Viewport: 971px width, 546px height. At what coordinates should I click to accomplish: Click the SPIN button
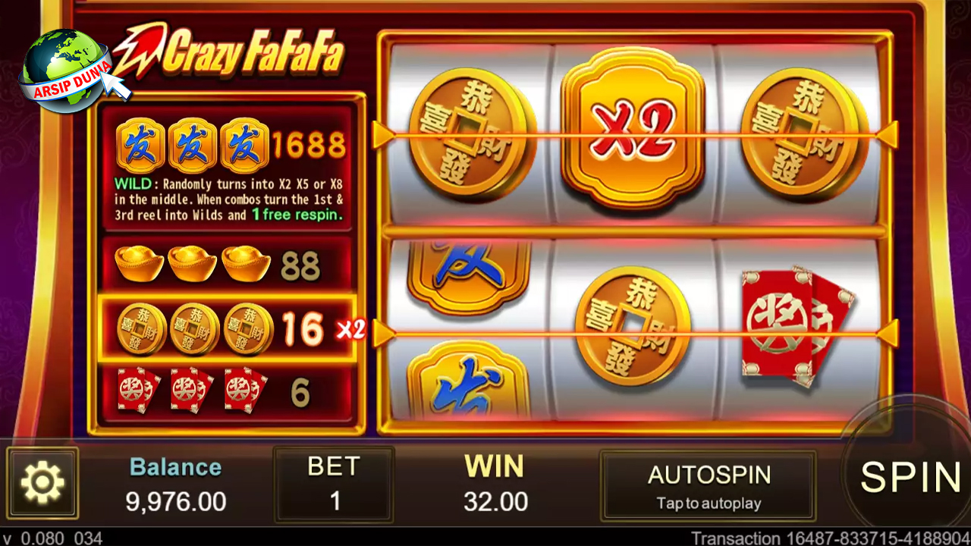pyautogui.click(x=910, y=476)
